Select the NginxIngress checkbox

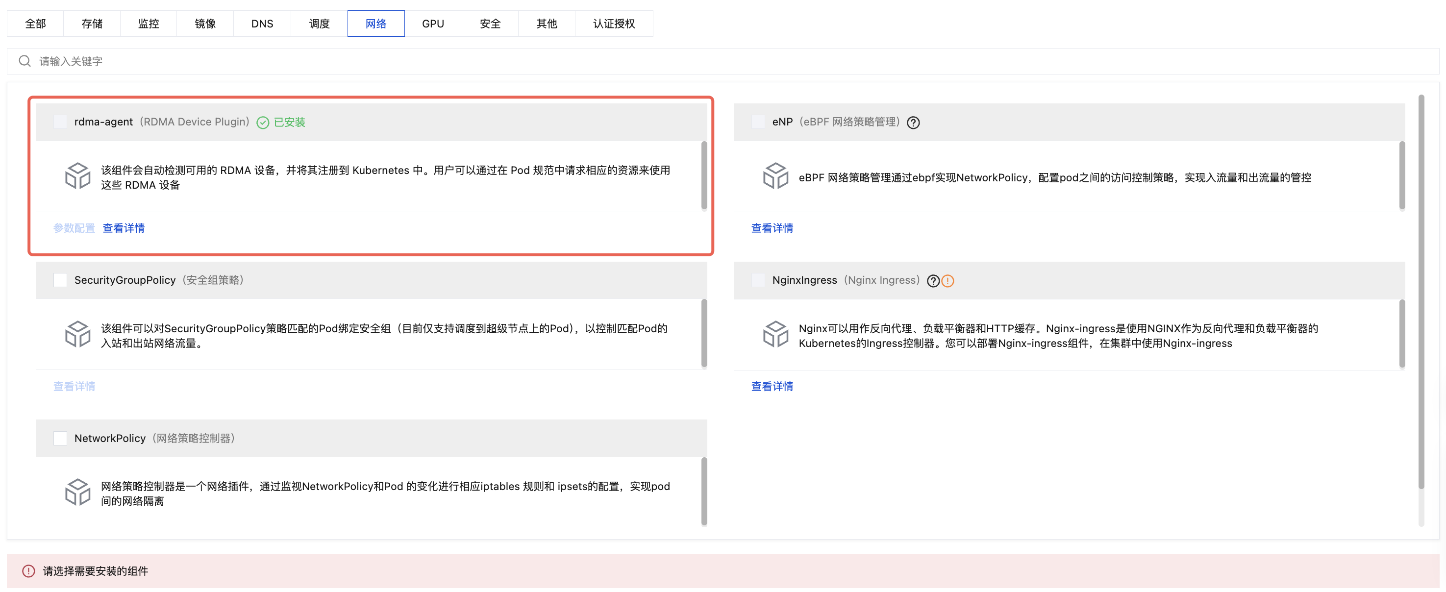point(758,280)
